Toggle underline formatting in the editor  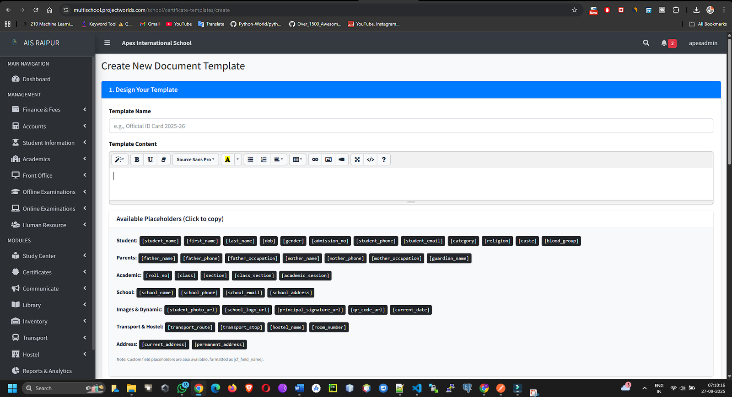(x=150, y=159)
